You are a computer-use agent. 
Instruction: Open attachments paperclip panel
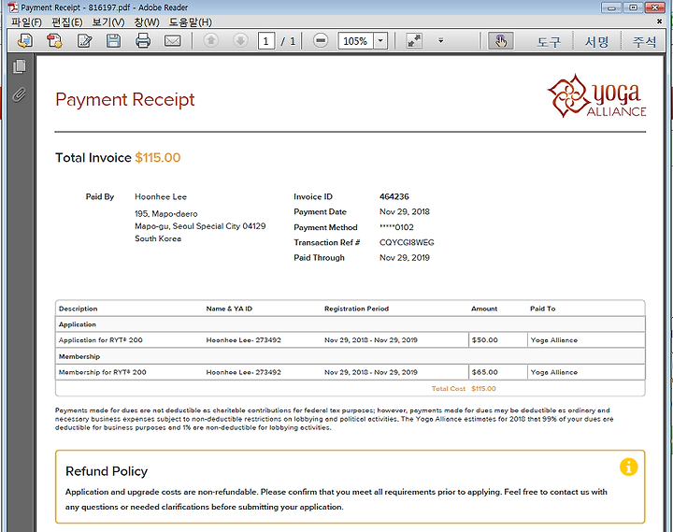pos(20,94)
